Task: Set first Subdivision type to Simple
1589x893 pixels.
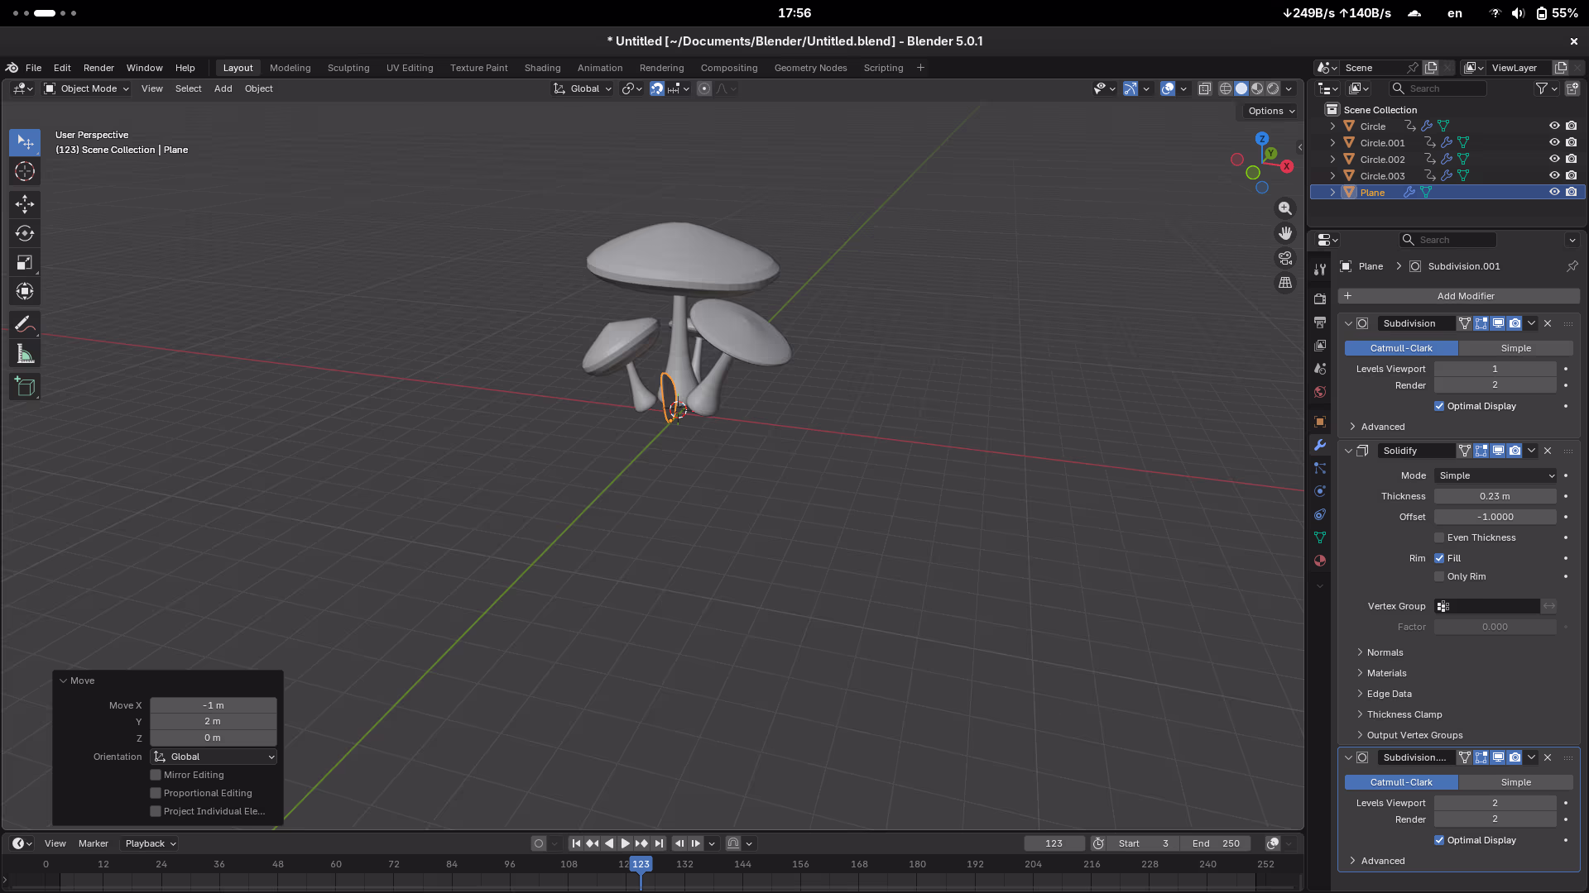Action: (1515, 348)
